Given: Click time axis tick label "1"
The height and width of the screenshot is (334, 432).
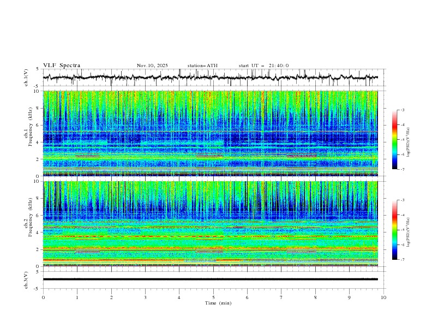Looking at the screenshot, I should point(77,297).
